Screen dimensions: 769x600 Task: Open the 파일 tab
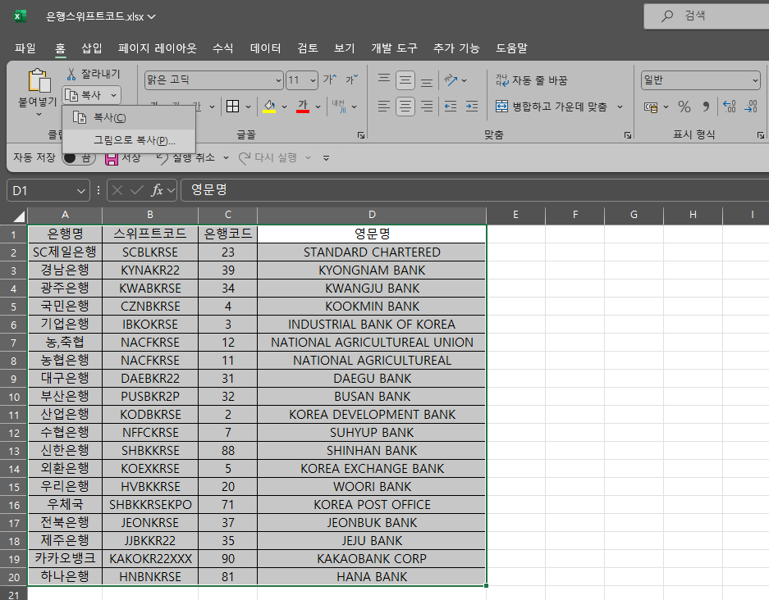pyautogui.click(x=25, y=48)
